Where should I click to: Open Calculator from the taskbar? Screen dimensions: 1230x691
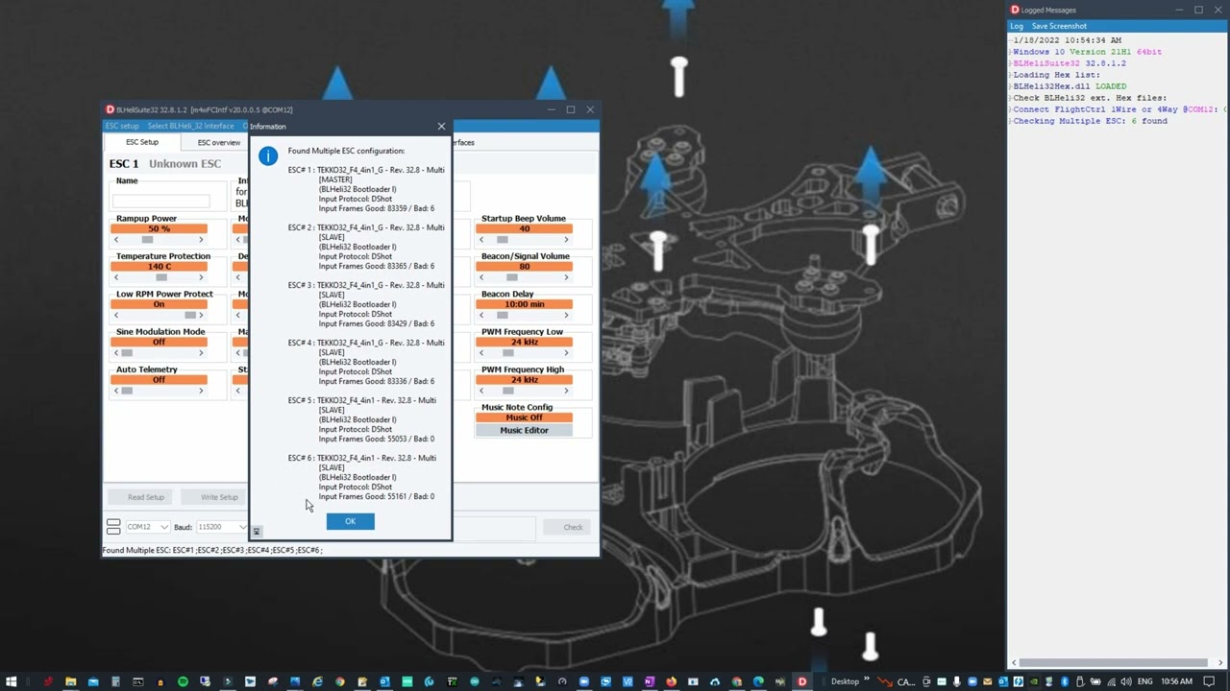point(115,681)
